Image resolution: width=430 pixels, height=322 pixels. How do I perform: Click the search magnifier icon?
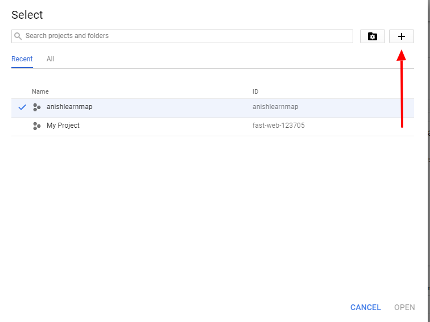(x=18, y=36)
